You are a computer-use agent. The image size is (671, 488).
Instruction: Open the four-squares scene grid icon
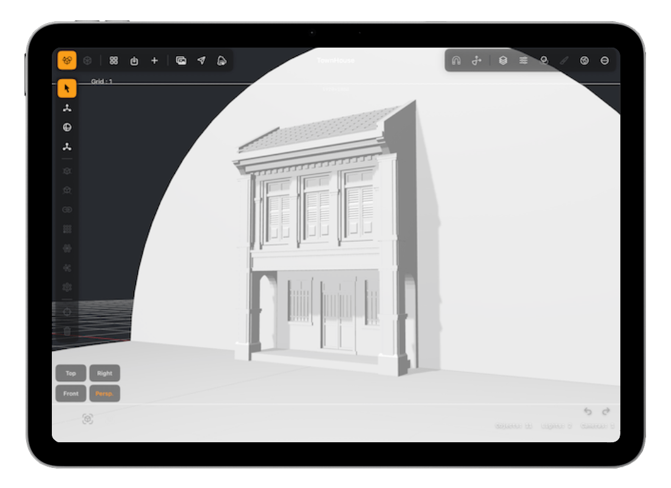[113, 60]
